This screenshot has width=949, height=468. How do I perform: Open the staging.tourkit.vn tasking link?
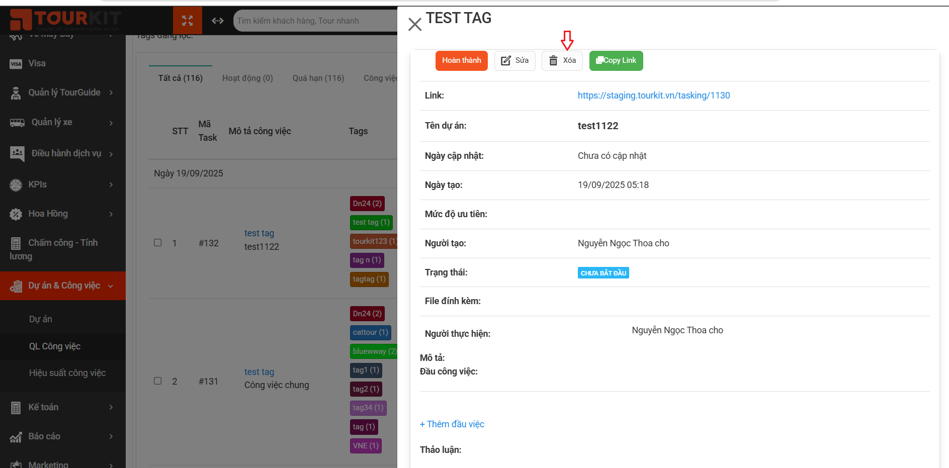(x=653, y=96)
